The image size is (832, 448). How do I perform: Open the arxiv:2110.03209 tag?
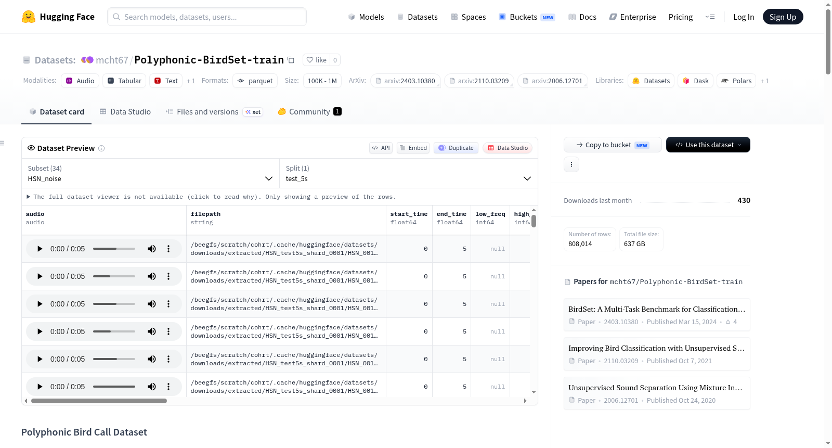click(479, 81)
